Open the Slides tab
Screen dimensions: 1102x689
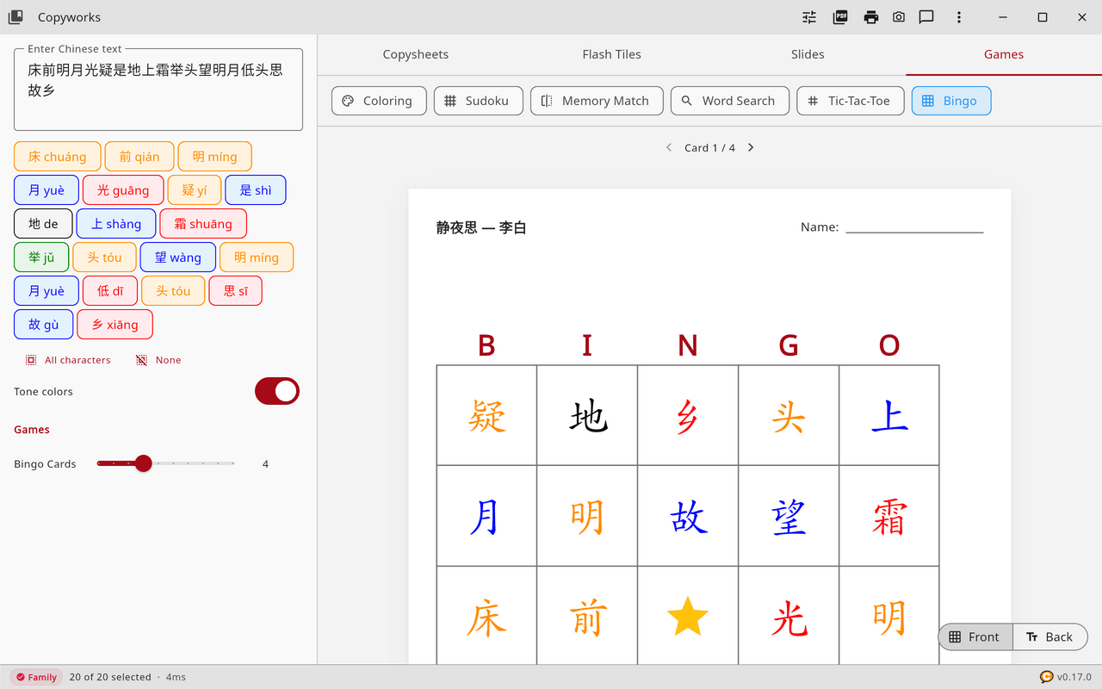(x=808, y=54)
